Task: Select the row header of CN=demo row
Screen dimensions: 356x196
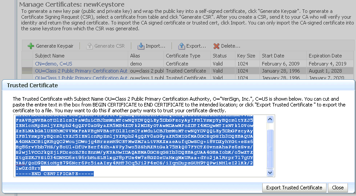Action: click(27, 64)
